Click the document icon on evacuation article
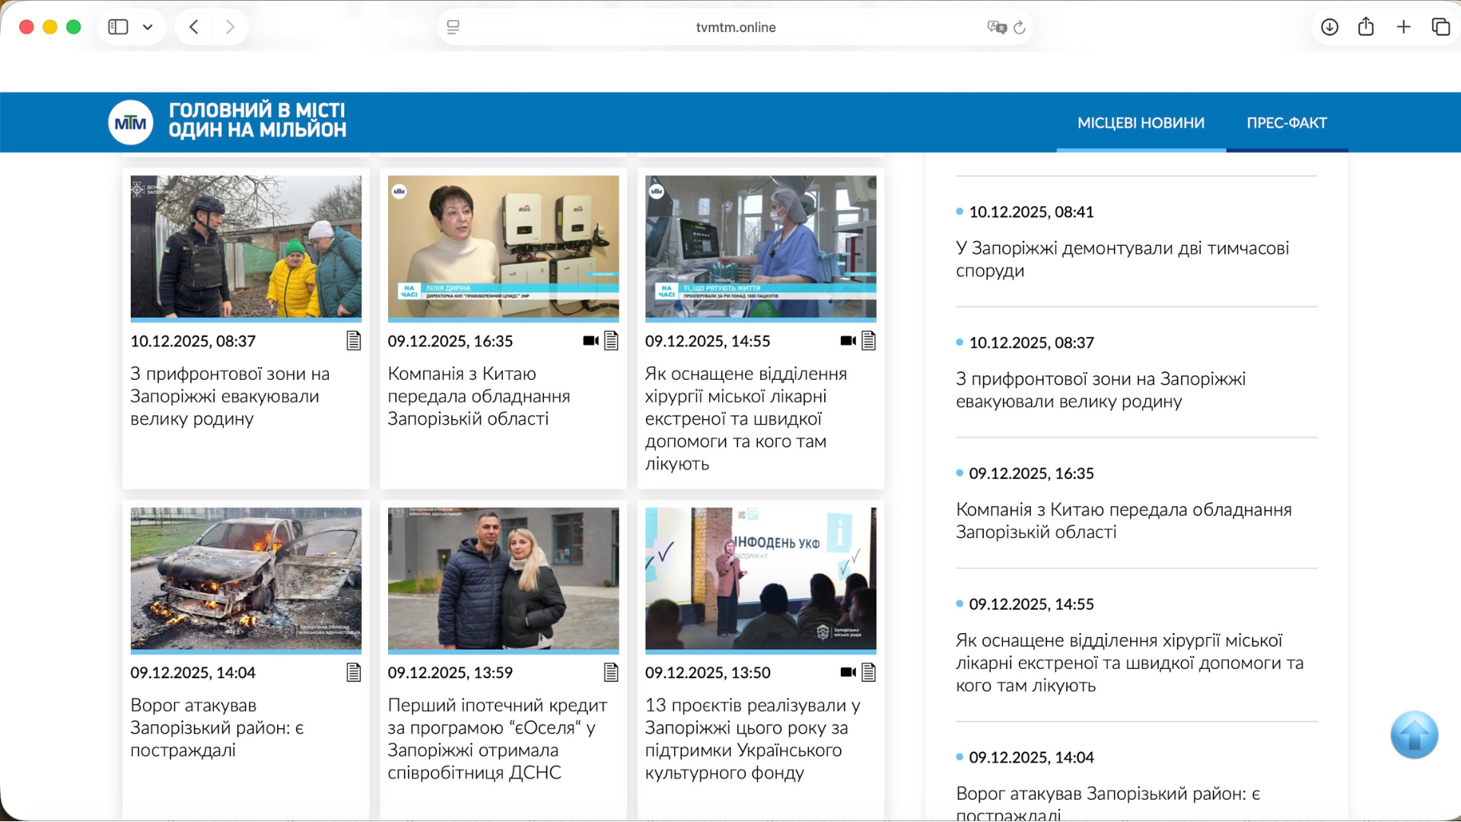 [353, 341]
